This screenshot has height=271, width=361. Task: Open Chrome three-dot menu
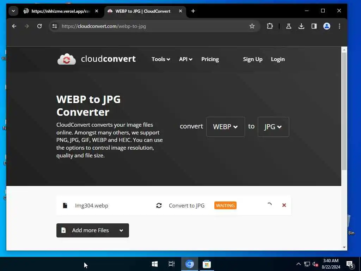click(x=339, y=26)
